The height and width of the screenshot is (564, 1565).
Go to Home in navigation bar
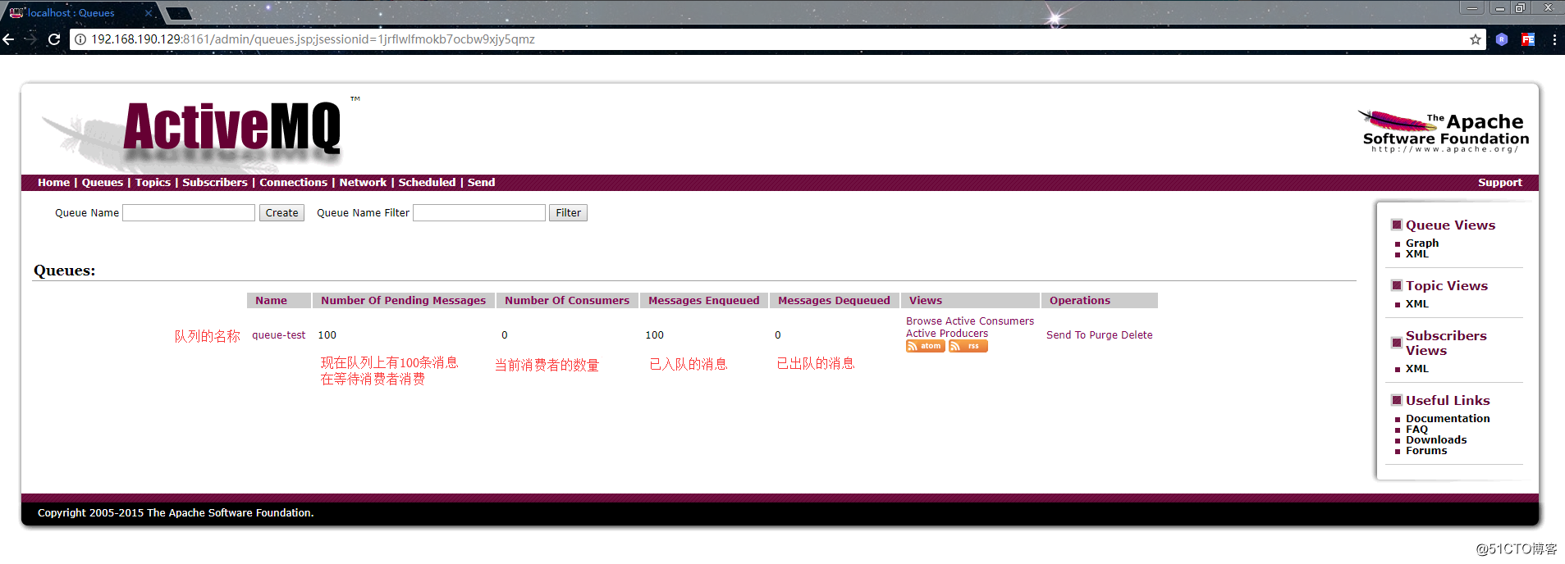point(53,183)
